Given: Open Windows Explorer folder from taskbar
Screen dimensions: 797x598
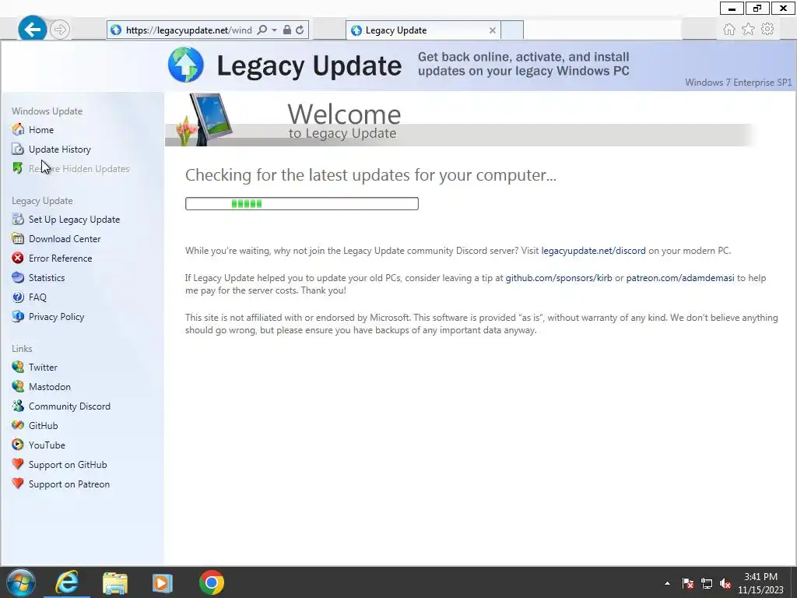Looking at the screenshot, I should click(115, 582).
